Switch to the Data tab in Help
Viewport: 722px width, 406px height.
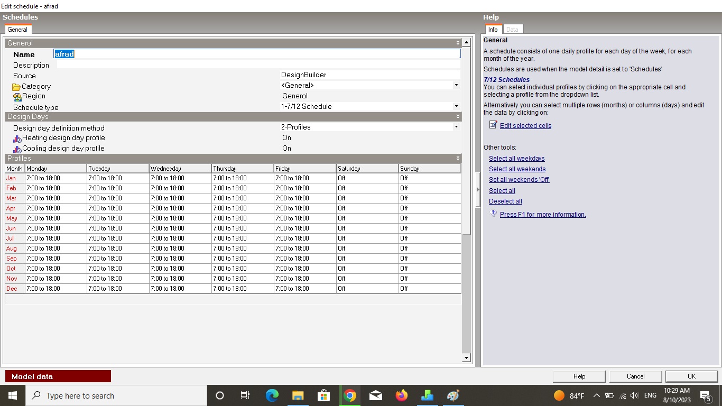(512, 30)
